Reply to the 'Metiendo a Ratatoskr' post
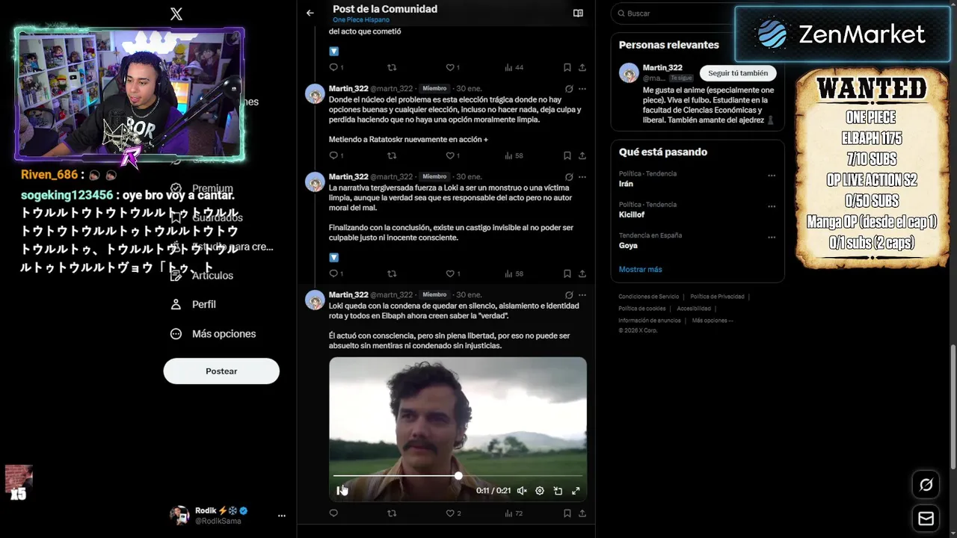957x538 pixels. point(333,155)
